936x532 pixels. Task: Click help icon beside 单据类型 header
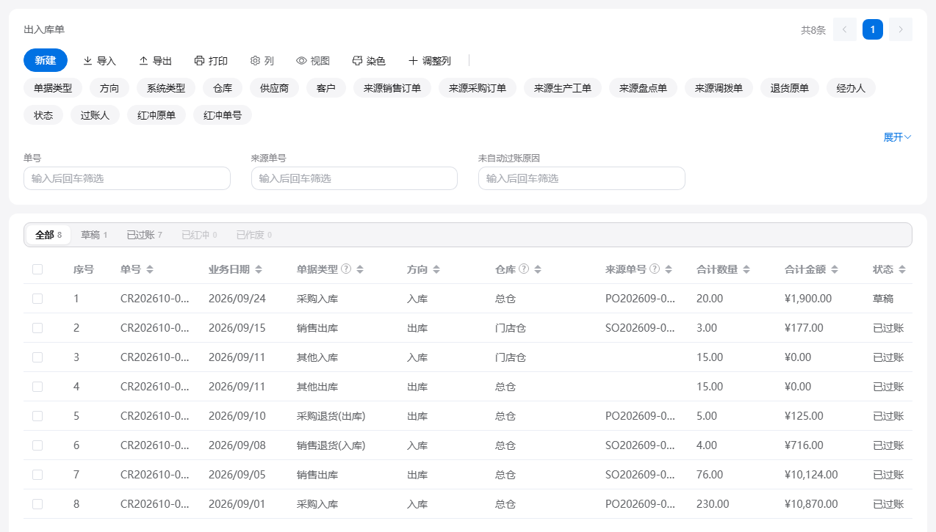(x=346, y=269)
